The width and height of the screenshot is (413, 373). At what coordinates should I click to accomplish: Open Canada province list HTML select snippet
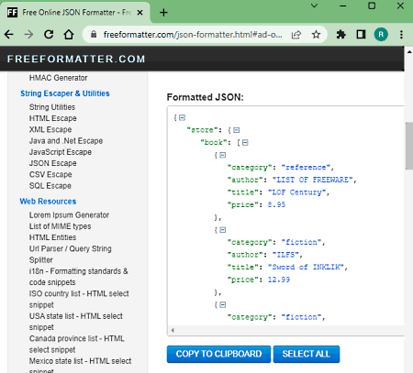pyautogui.click(x=77, y=344)
